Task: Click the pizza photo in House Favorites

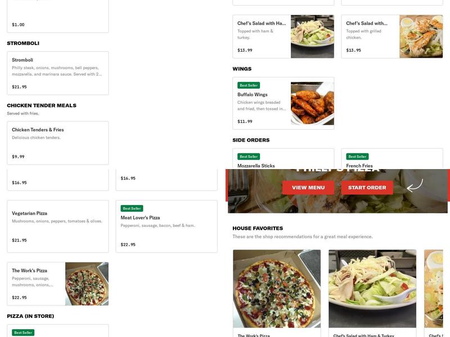Action: 276,286
